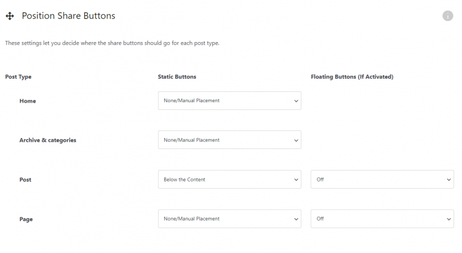Expand Page floating buttons 'Off' dropdown

point(382,219)
